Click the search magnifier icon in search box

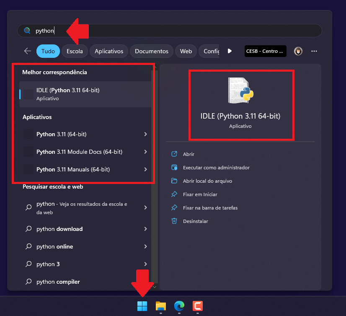click(27, 31)
